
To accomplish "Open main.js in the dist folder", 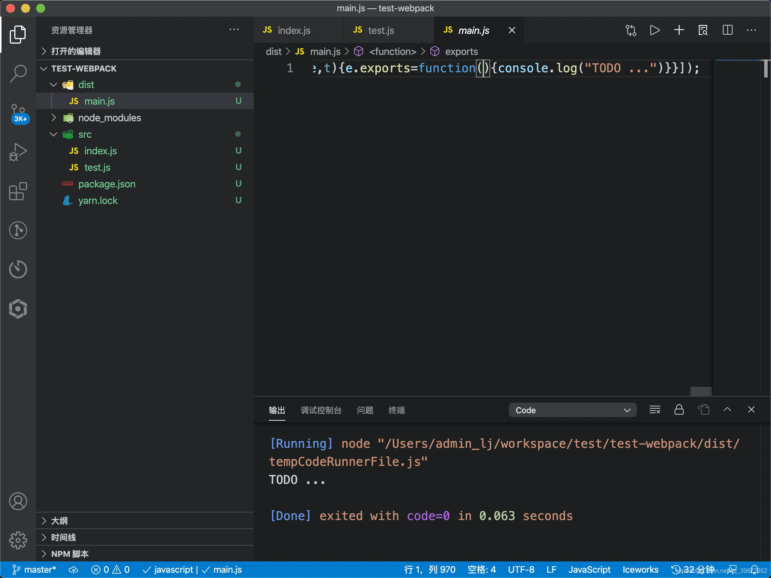I will pos(145,101).
